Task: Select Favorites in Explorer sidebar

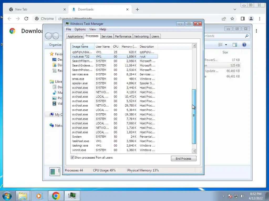Action: pos(56,54)
